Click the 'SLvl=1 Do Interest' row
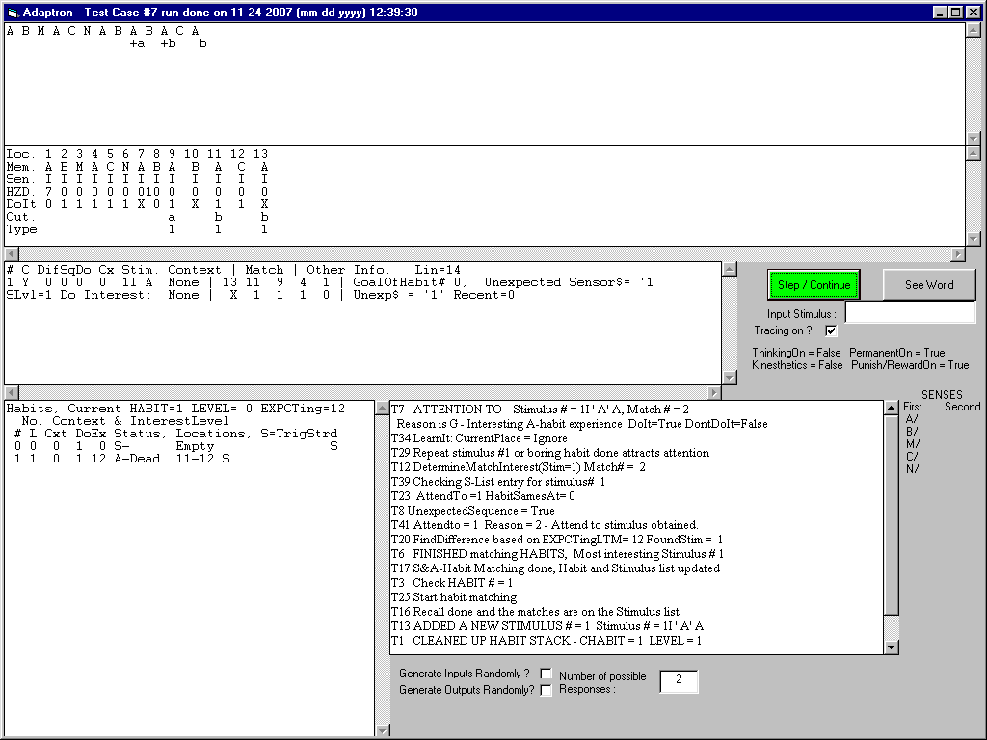This screenshot has width=987, height=740. coord(260,295)
